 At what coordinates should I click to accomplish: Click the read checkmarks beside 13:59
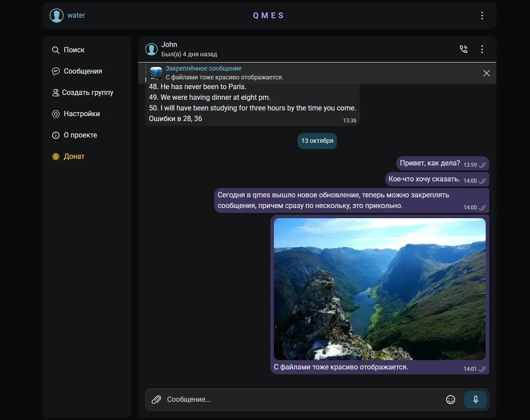482,165
